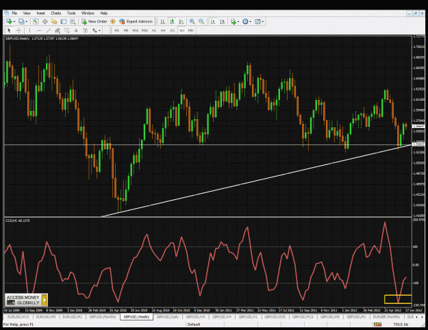Image resolution: width=428 pixels, height=330 pixels.
Task: Expand the Templates dropdown arrow
Action: pyautogui.click(x=262, y=22)
